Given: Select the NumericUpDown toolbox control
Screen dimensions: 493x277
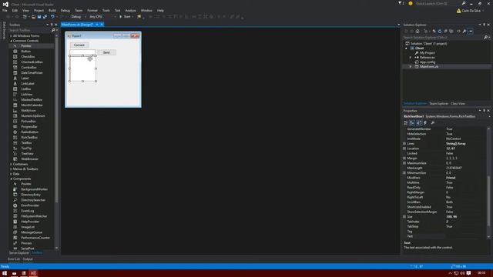Looking at the screenshot, I should tap(33, 115).
